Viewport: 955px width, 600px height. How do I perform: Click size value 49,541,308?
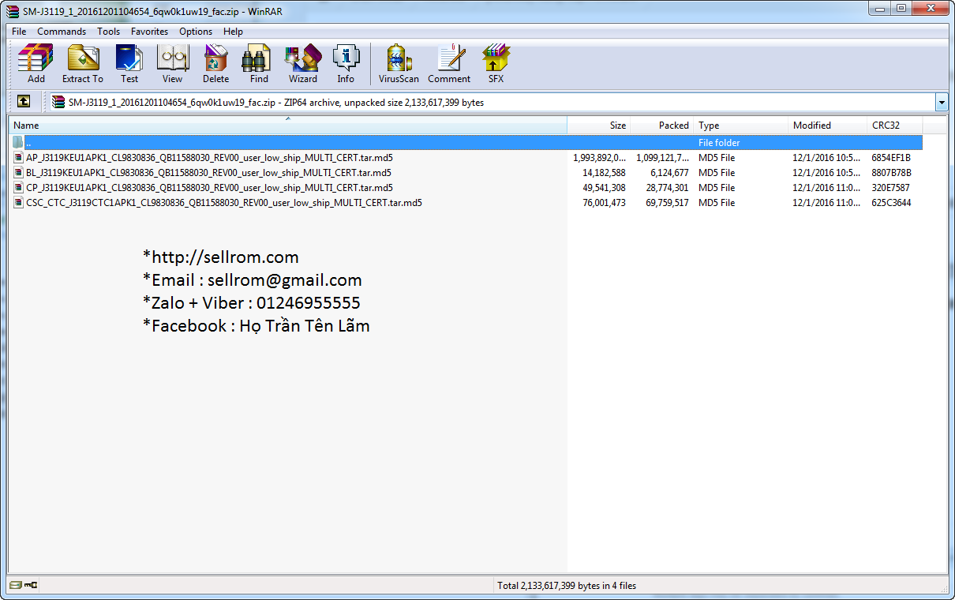[x=604, y=188]
